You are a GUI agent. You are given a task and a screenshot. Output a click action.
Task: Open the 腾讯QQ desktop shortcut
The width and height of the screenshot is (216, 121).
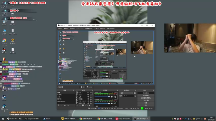pos(4,51)
